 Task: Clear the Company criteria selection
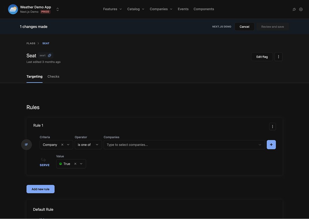click(x=62, y=145)
